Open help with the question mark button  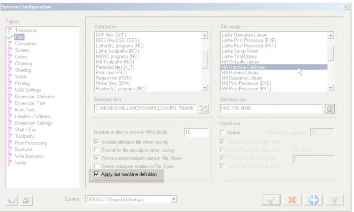pyautogui.click(x=334, y=200)
